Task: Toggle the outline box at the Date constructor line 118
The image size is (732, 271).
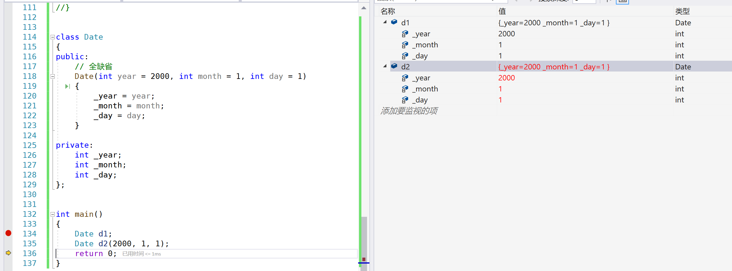Action: pyautogui.click(x=52, y=76)
